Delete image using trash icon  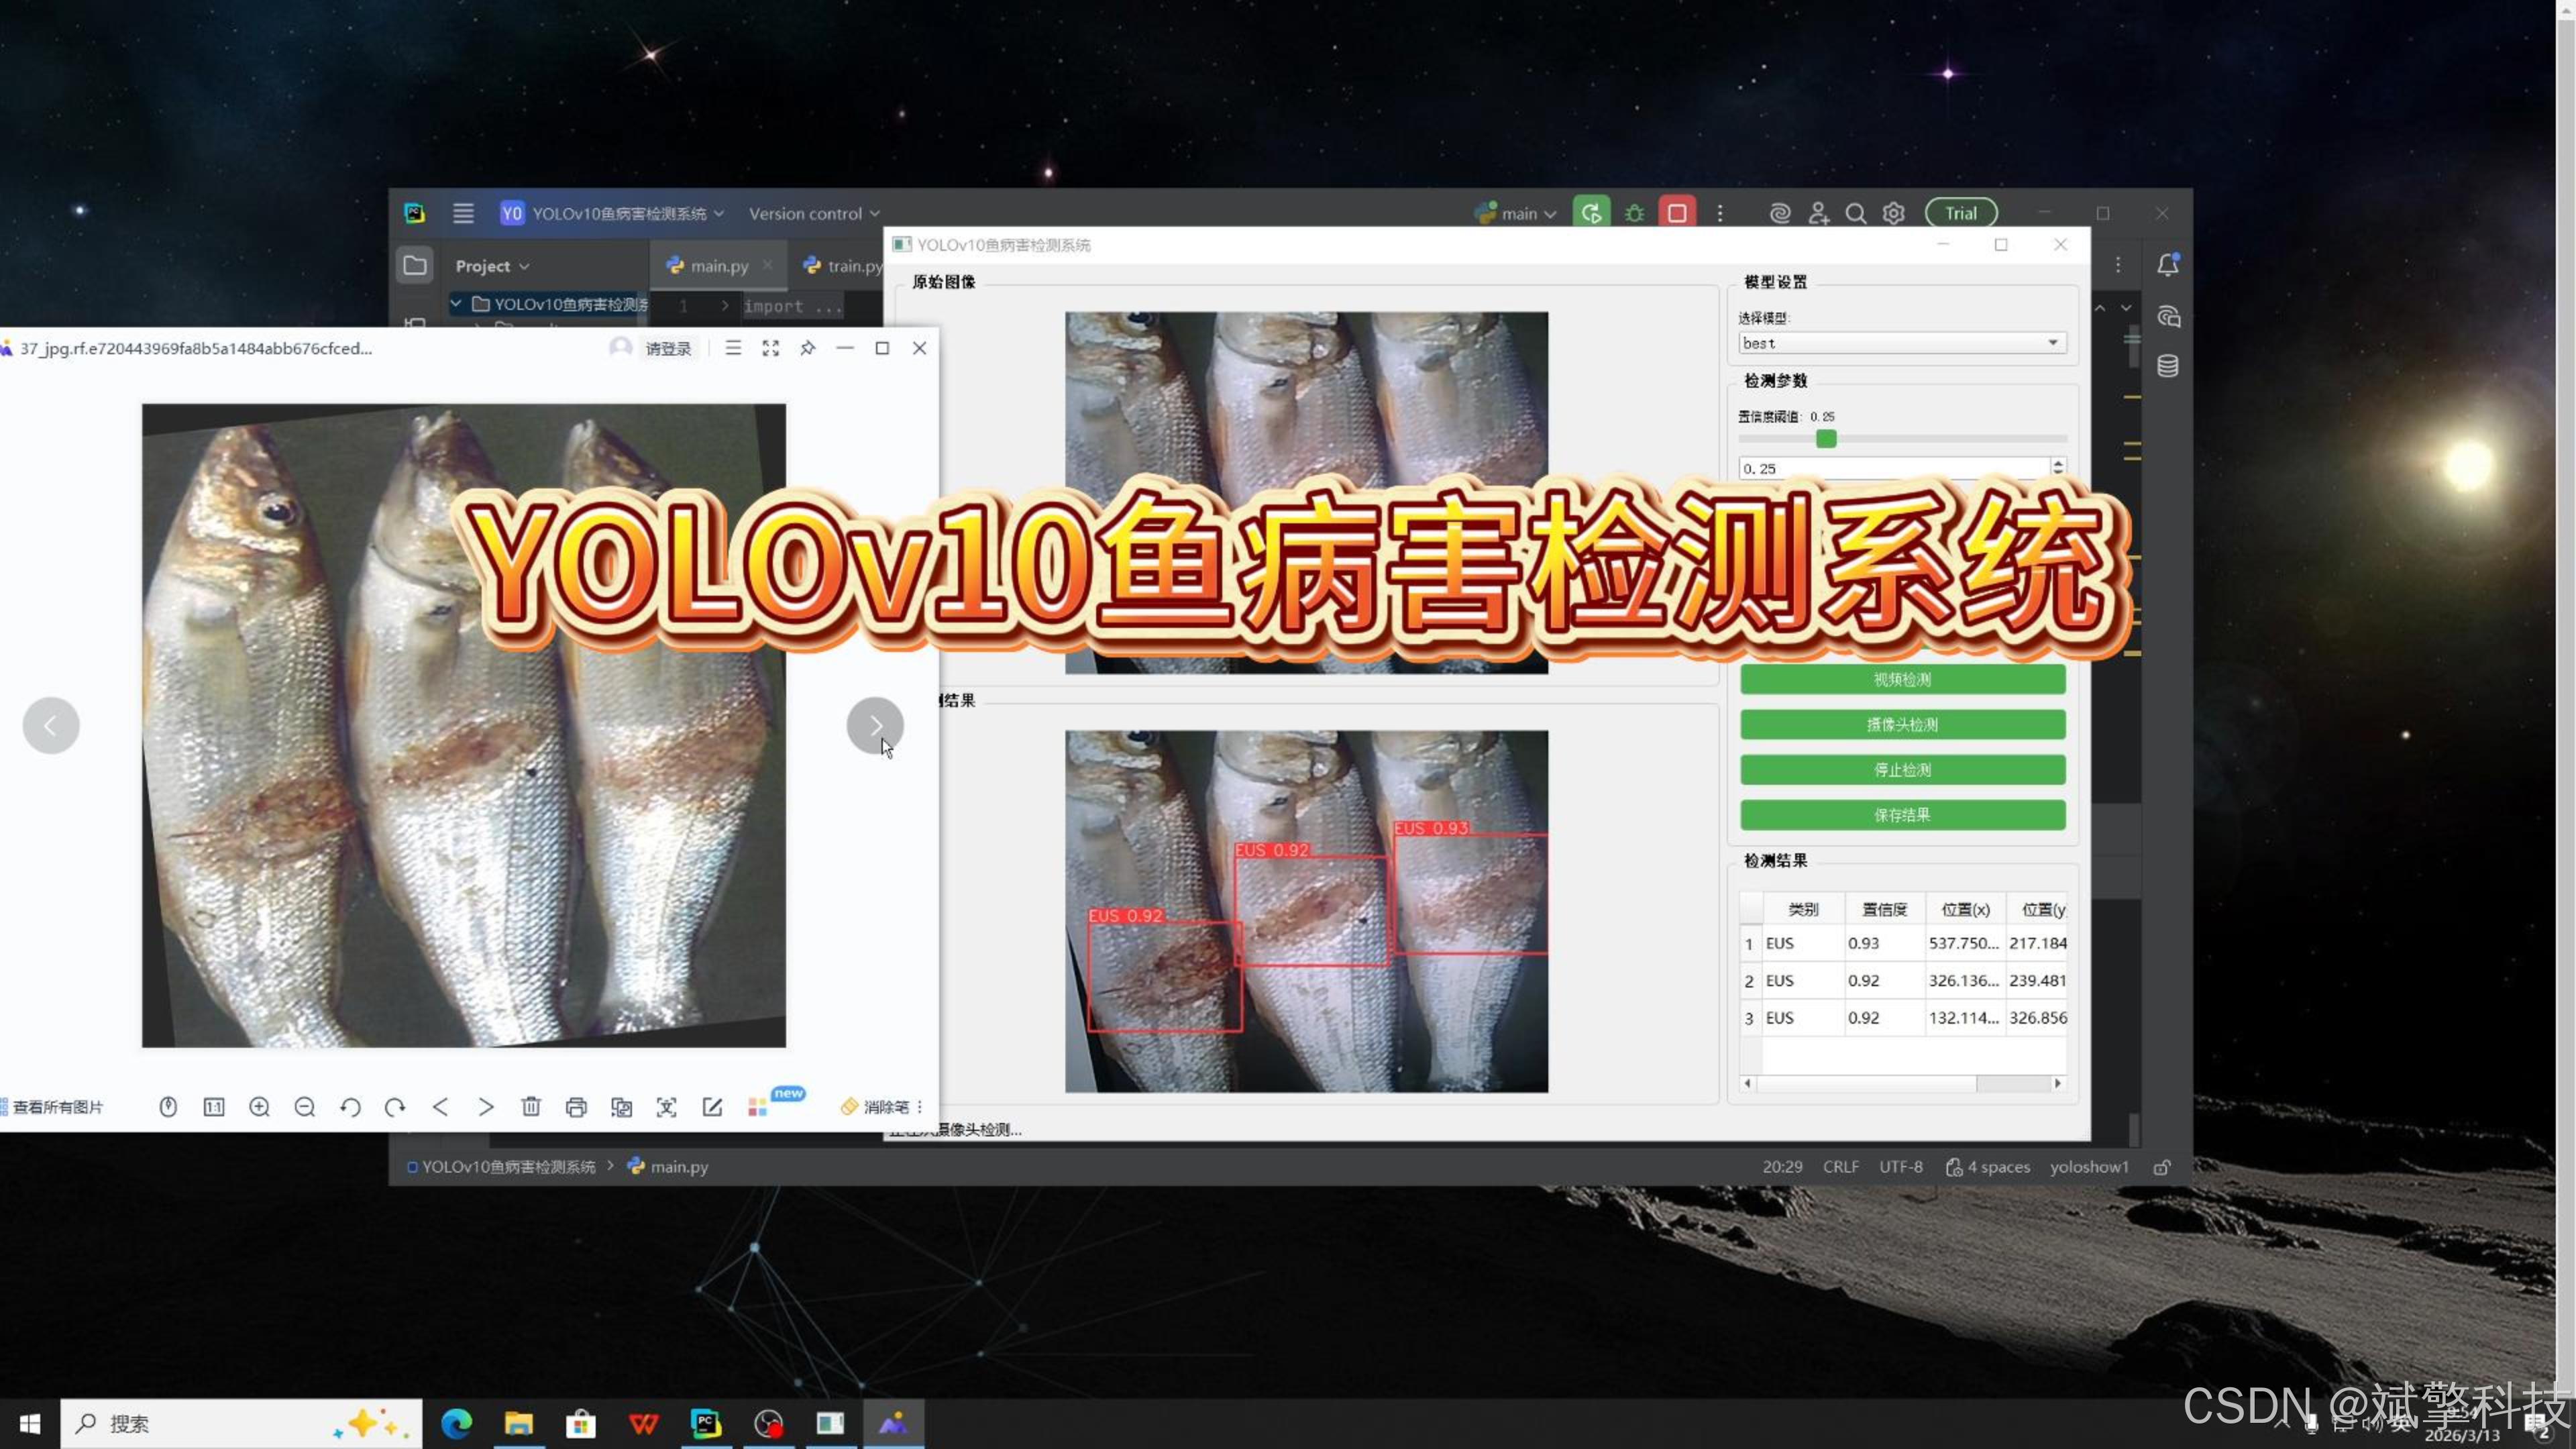(x=531, y=1107)
